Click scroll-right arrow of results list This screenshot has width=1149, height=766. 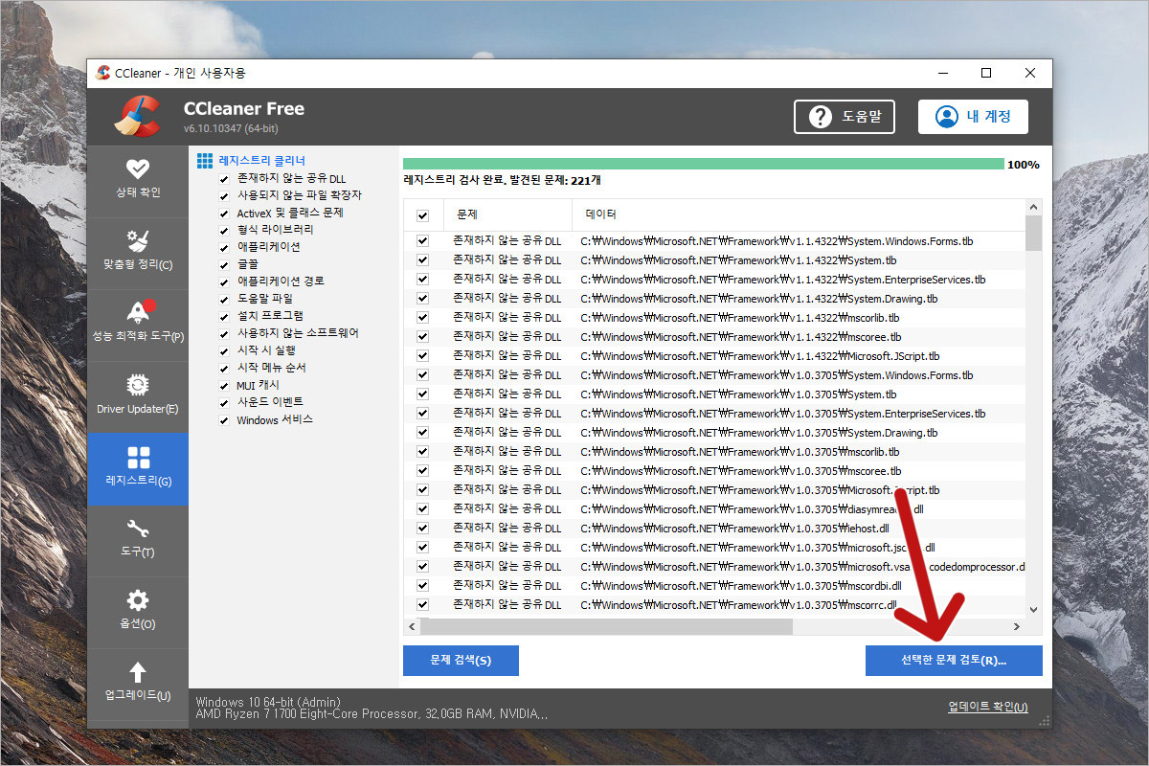point(1017,626)
